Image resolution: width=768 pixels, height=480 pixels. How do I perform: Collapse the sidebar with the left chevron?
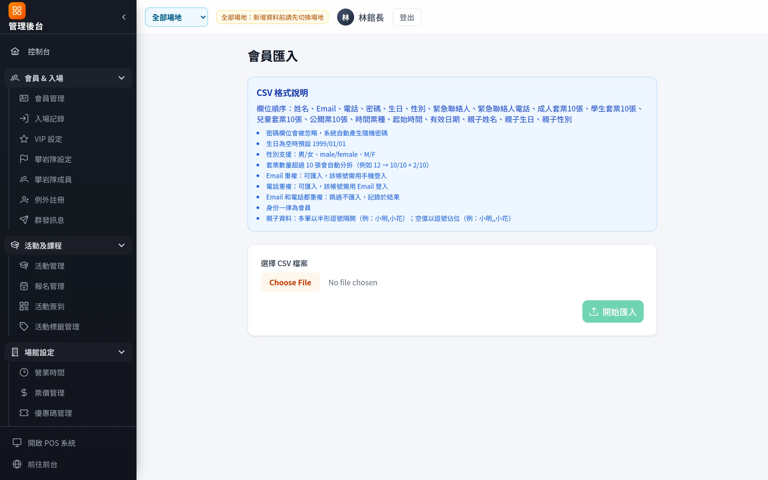click(x=124, y=17)
